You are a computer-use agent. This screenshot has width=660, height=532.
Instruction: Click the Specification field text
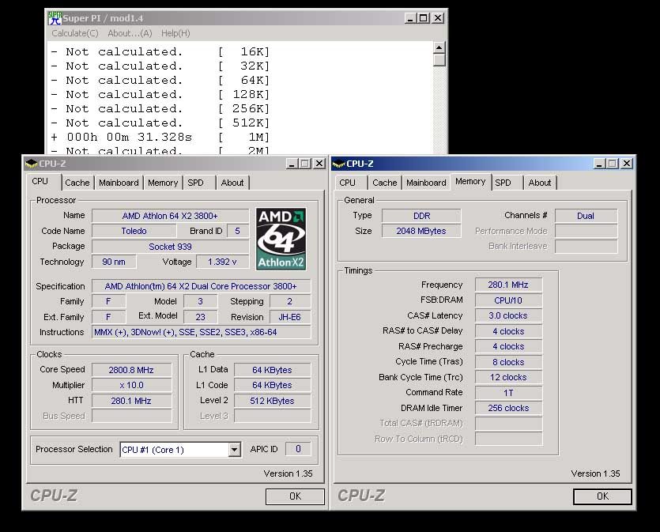pyautogui.click(x=201, y=286)
